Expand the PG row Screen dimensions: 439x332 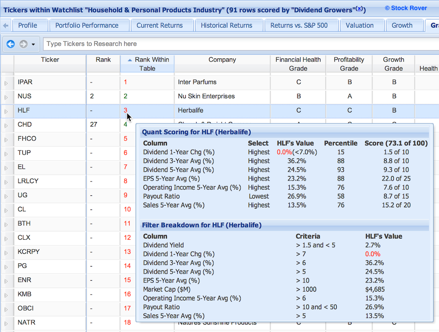pos(6,267)
